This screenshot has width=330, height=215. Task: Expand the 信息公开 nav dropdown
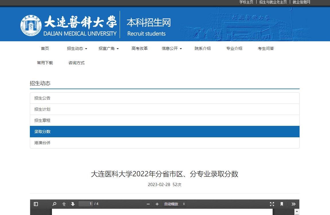click(172, 48)
